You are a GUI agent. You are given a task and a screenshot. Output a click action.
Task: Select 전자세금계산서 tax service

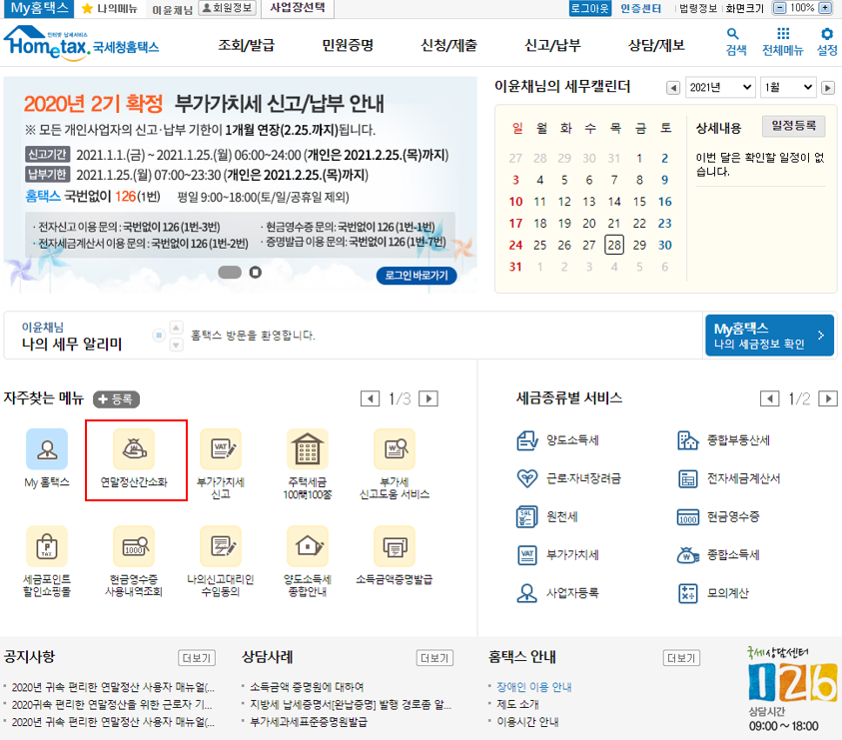pyautogui.click(x=729, y=478)
